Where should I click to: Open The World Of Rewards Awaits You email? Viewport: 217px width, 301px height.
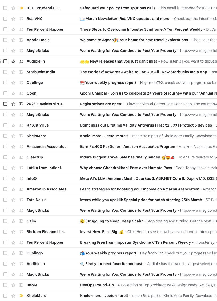point(143,72)
